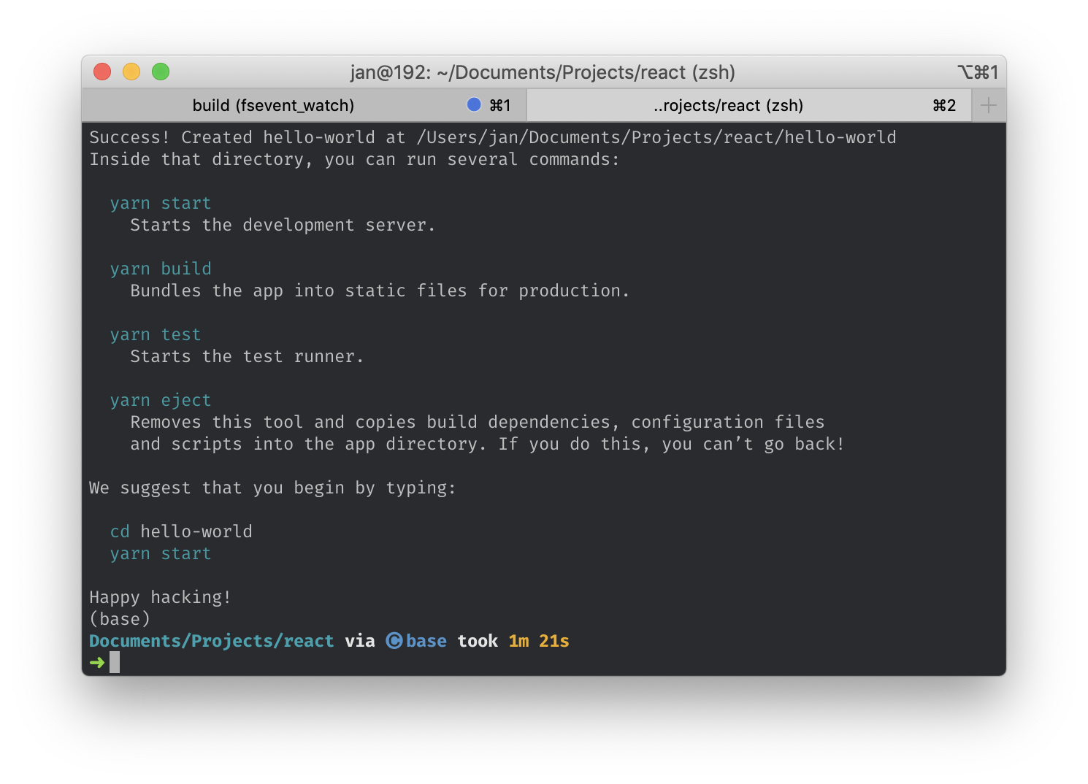Click the 'Happy hacking!' line
This screenshot has height=784, width=1088.
tap(161, 597)
